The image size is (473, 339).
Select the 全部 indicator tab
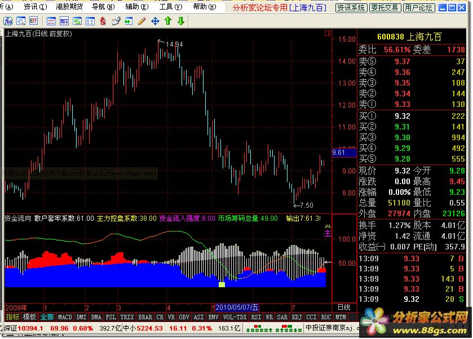[x=47, y=317]
